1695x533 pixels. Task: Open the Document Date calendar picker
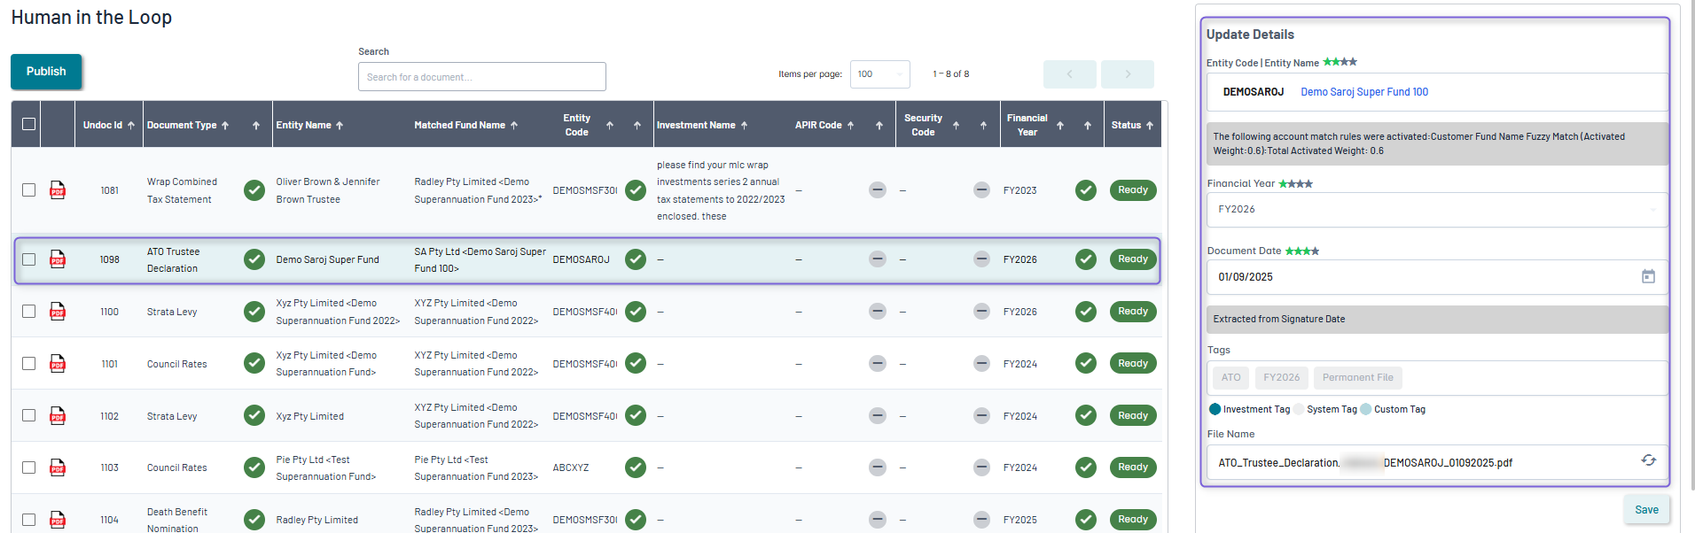(1648, 277)
